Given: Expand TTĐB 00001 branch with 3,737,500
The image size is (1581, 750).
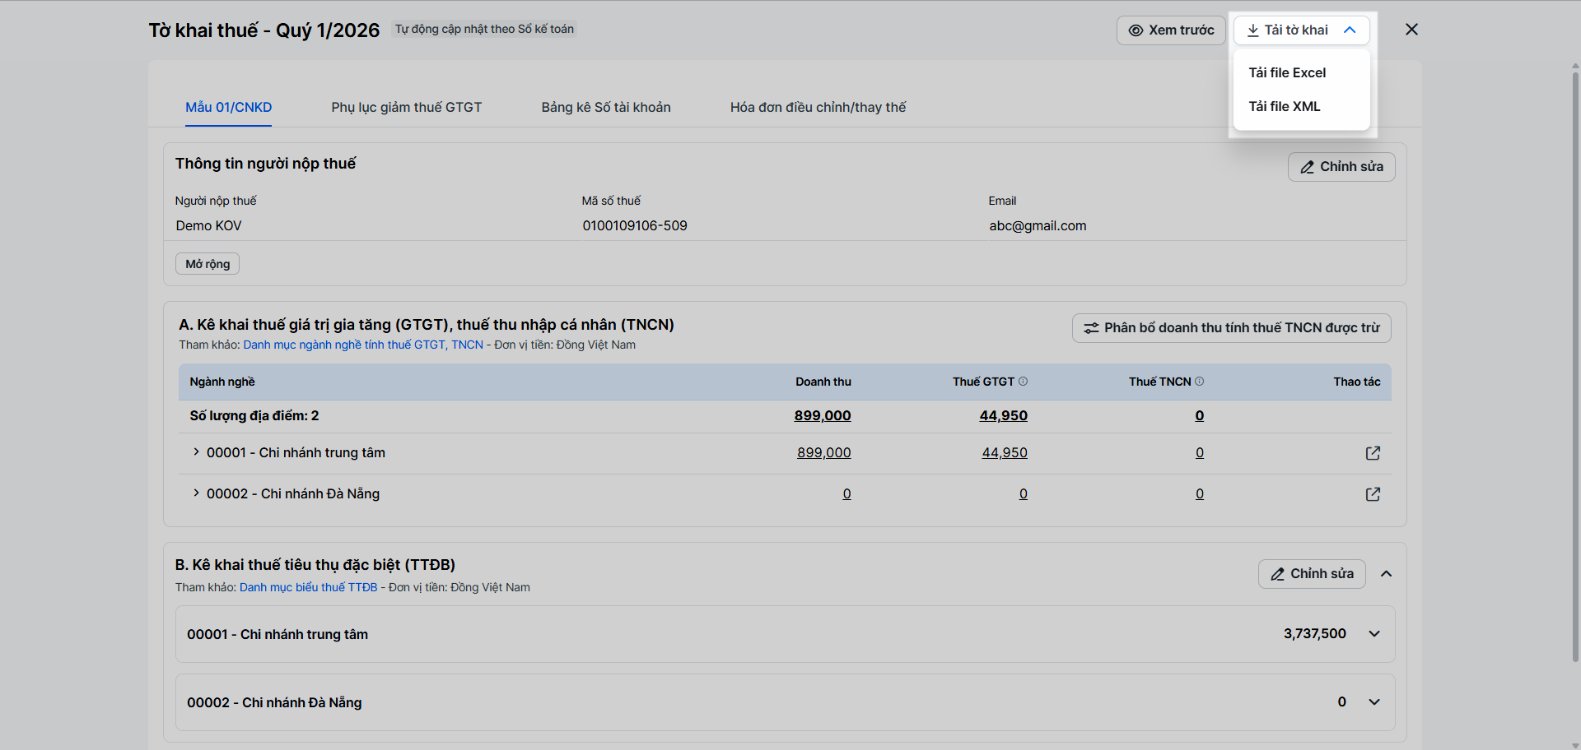Looking at the screenshot, I should point(1374,634).
